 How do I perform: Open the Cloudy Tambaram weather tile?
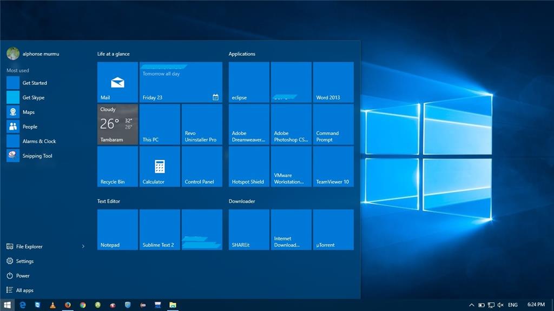point(117,124)
